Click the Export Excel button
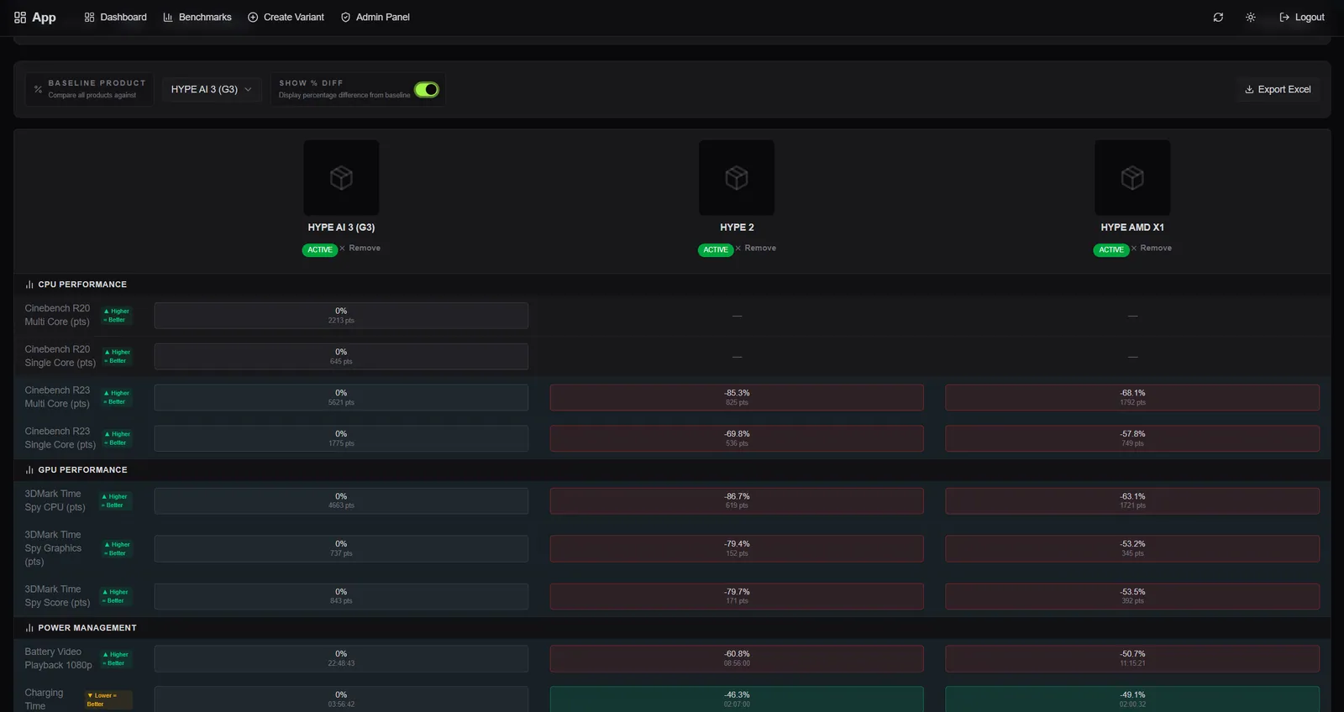The height and width of the screenshot is (712, 1344). pyautogui.click(x=1278, y=89)
